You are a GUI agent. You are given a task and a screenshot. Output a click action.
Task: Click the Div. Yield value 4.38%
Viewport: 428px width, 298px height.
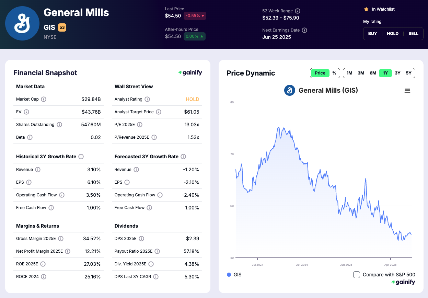click(x=192, y=264)
